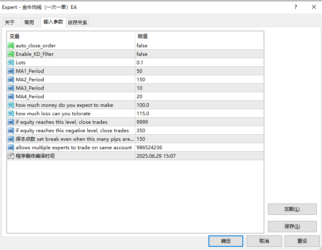Click the negative equity level value 350

click(141, 131)
